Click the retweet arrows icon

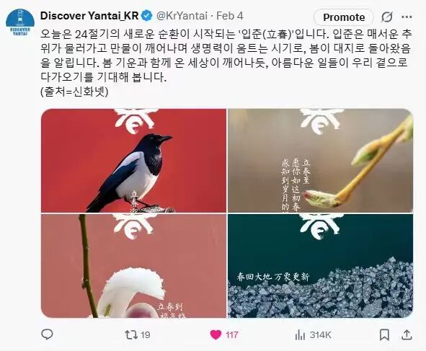tap(131, 334)
